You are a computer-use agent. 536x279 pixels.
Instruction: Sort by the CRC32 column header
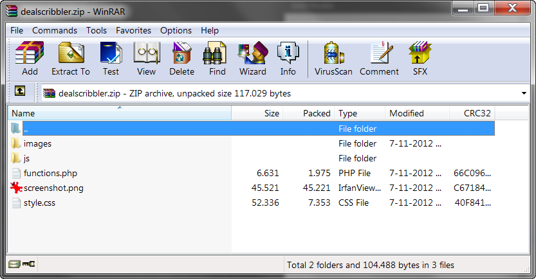(472, 113)
